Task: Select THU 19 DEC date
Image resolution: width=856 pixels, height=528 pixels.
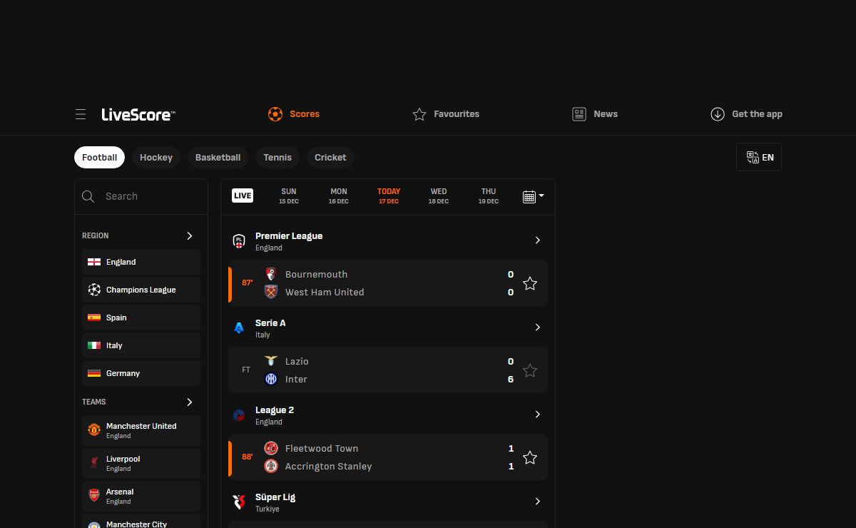Action: [x=489, y=196]
